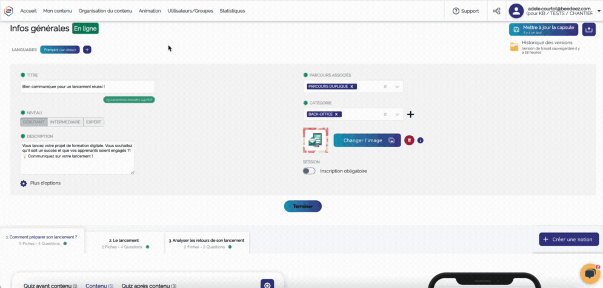Select the Intermédiaire level
603x288 pixels.
[x=65, y=122]
